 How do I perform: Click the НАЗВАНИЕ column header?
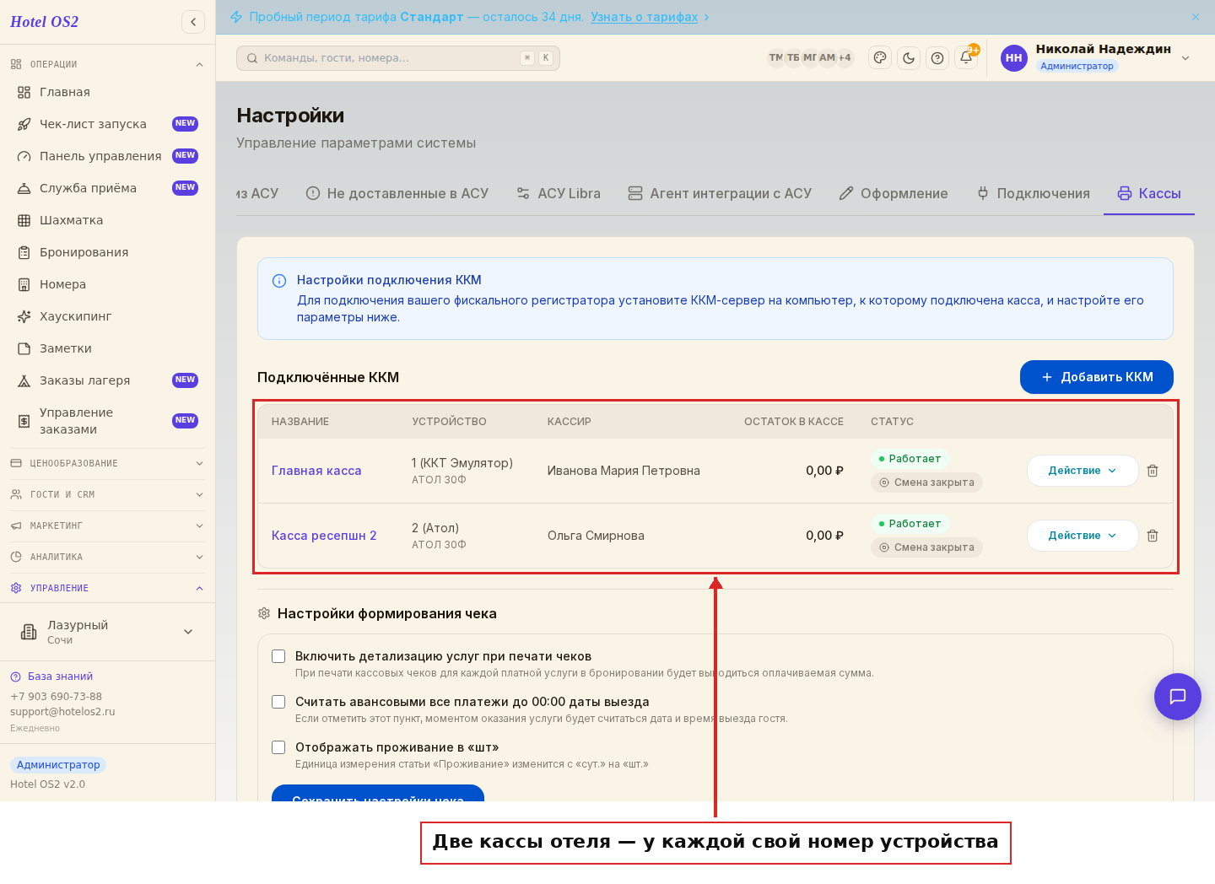(300, 422)
